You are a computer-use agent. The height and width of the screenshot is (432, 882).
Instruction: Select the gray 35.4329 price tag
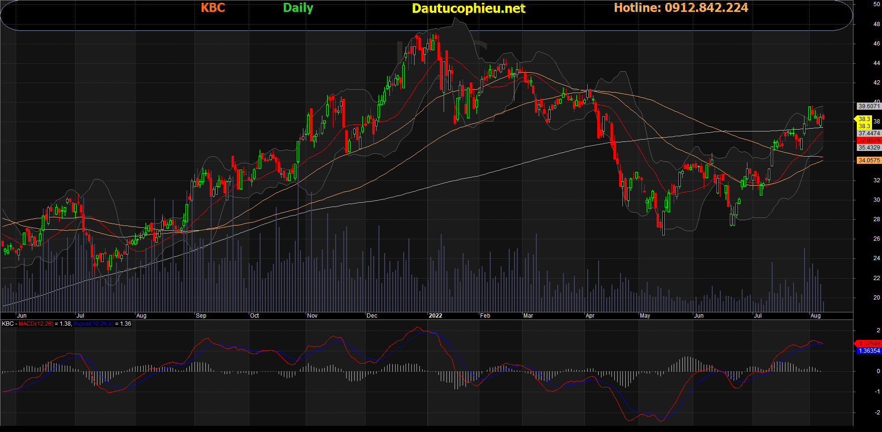click(869, 148)
